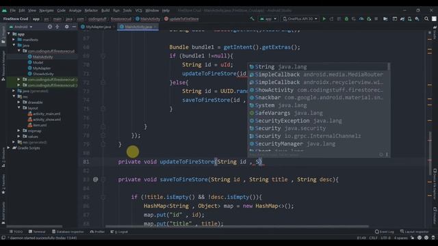
Task: Expand the manifests folder
Action: click(14, 40)
